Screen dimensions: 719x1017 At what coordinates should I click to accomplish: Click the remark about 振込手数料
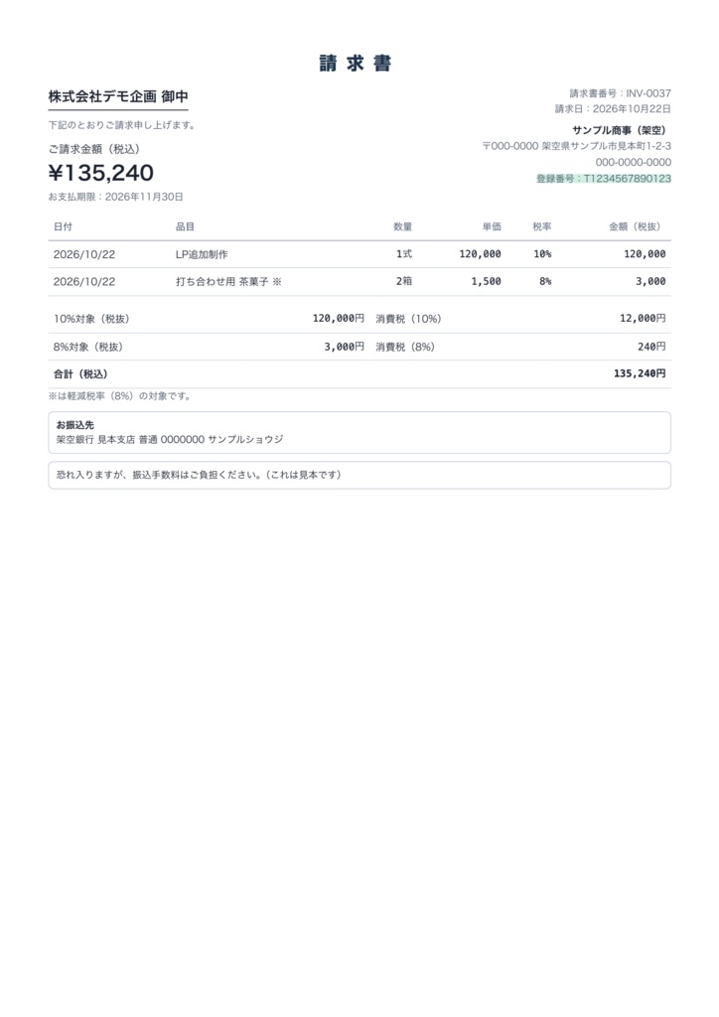199,475
